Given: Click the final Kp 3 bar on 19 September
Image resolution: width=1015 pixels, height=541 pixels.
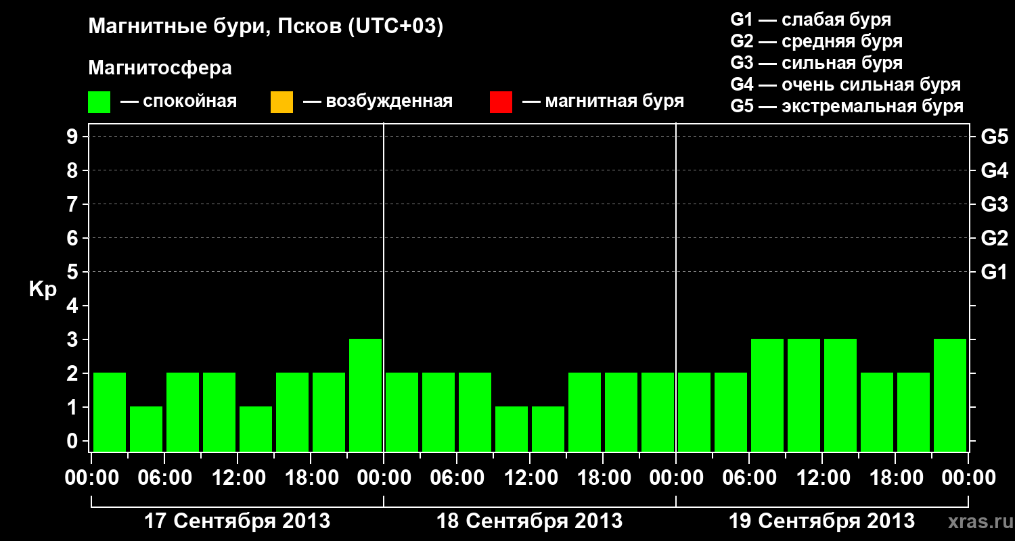Looking at the screenshot, I should (950, 395).
